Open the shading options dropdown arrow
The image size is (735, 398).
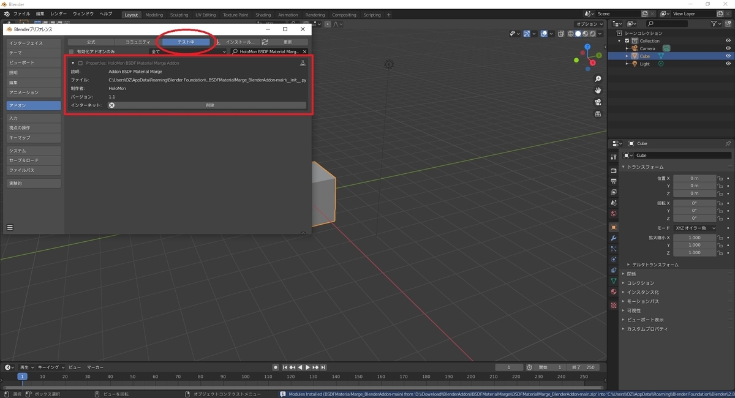(x=601, y=34)
